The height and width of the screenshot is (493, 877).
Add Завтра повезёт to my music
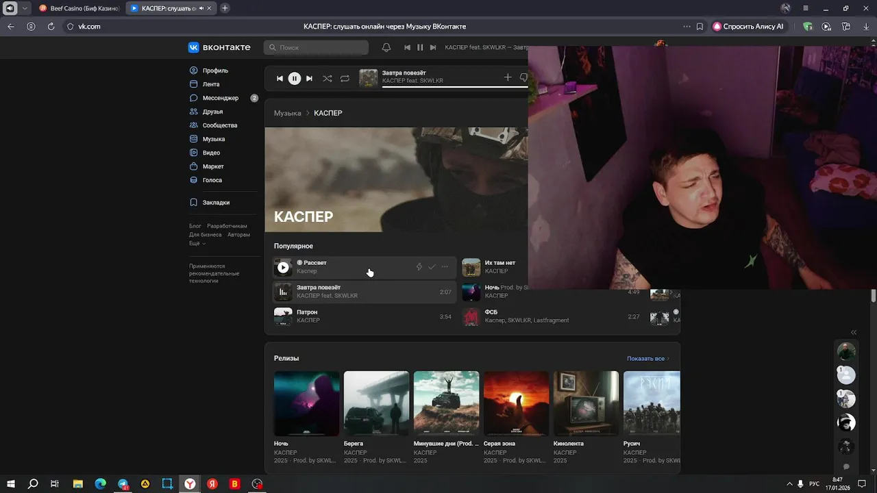pos(508,77)
